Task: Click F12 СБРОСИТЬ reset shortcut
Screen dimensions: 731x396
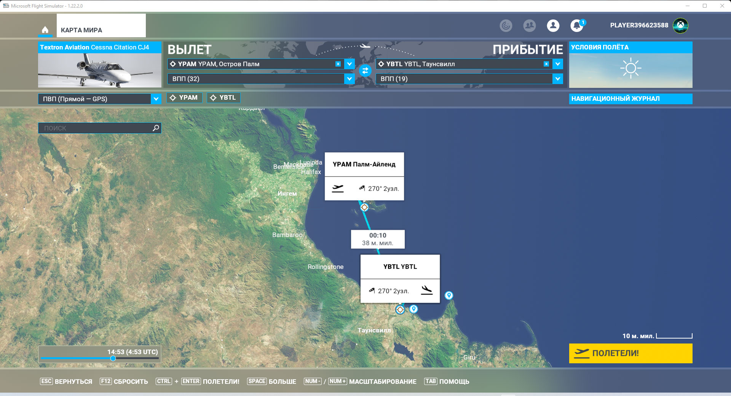Action: tap(124, 382)
